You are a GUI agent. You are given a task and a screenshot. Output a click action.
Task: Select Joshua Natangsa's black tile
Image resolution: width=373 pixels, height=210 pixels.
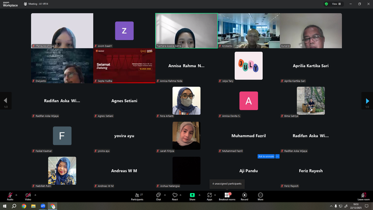click(186, 171)
